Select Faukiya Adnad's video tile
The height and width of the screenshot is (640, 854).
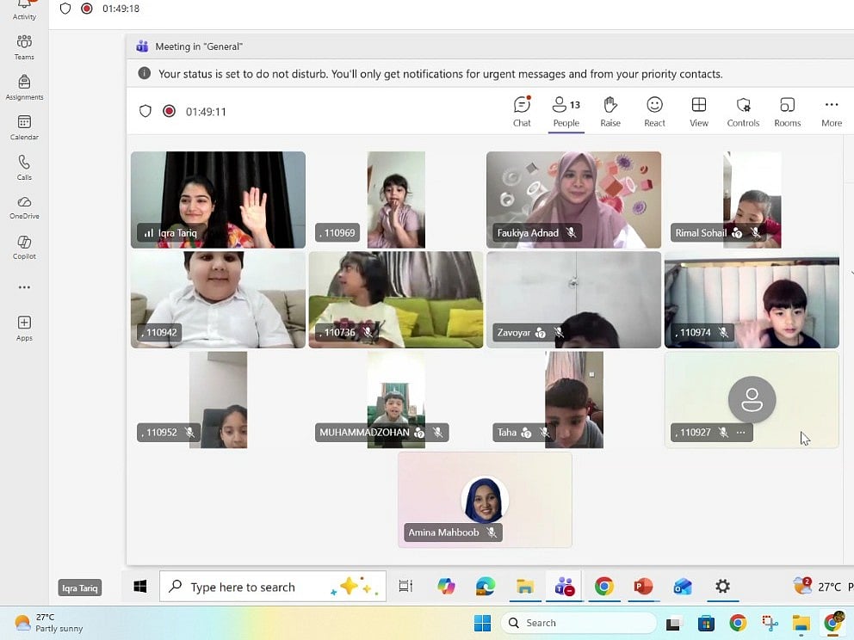tap(573, 198)
